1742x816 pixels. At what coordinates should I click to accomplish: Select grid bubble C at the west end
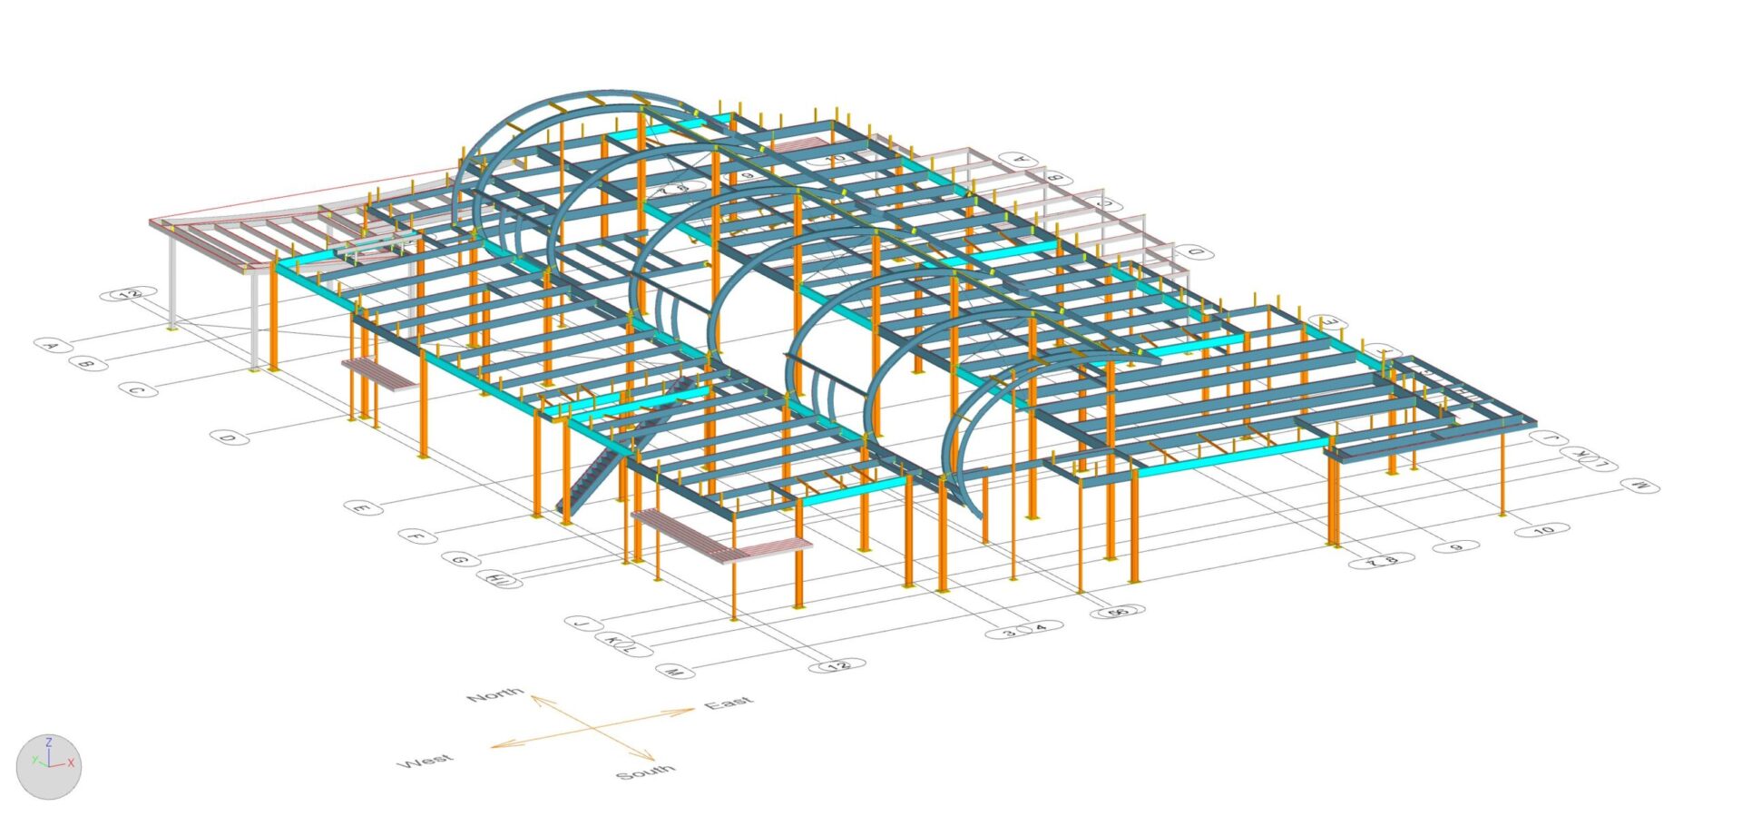click(137, 390)
